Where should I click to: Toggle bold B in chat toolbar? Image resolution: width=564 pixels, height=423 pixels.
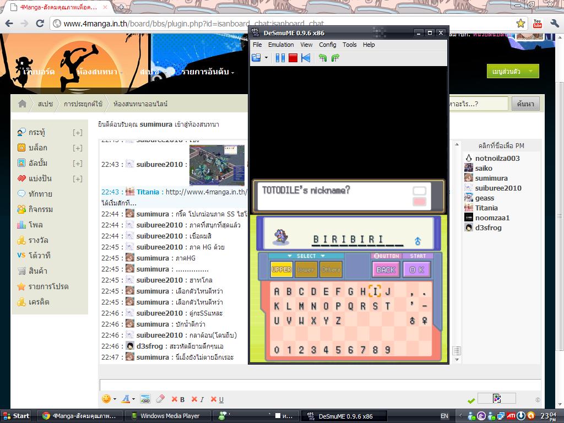click(x=178, y=399)
